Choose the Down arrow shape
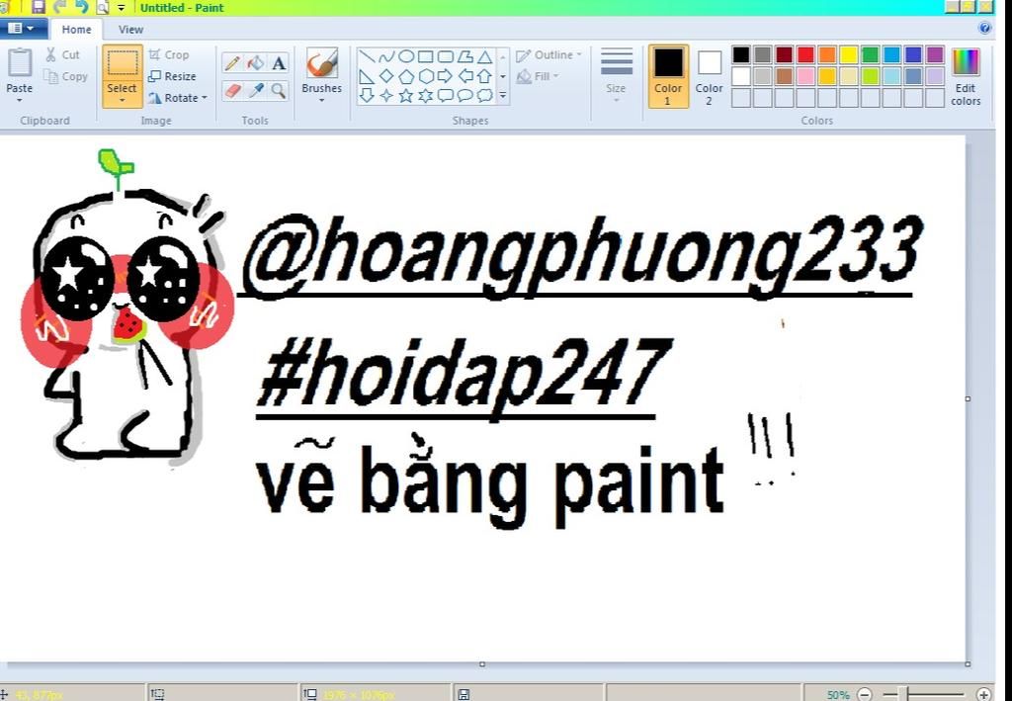Screen dimensions: 1012x701 pyautogui.click(x=367, y=96)
